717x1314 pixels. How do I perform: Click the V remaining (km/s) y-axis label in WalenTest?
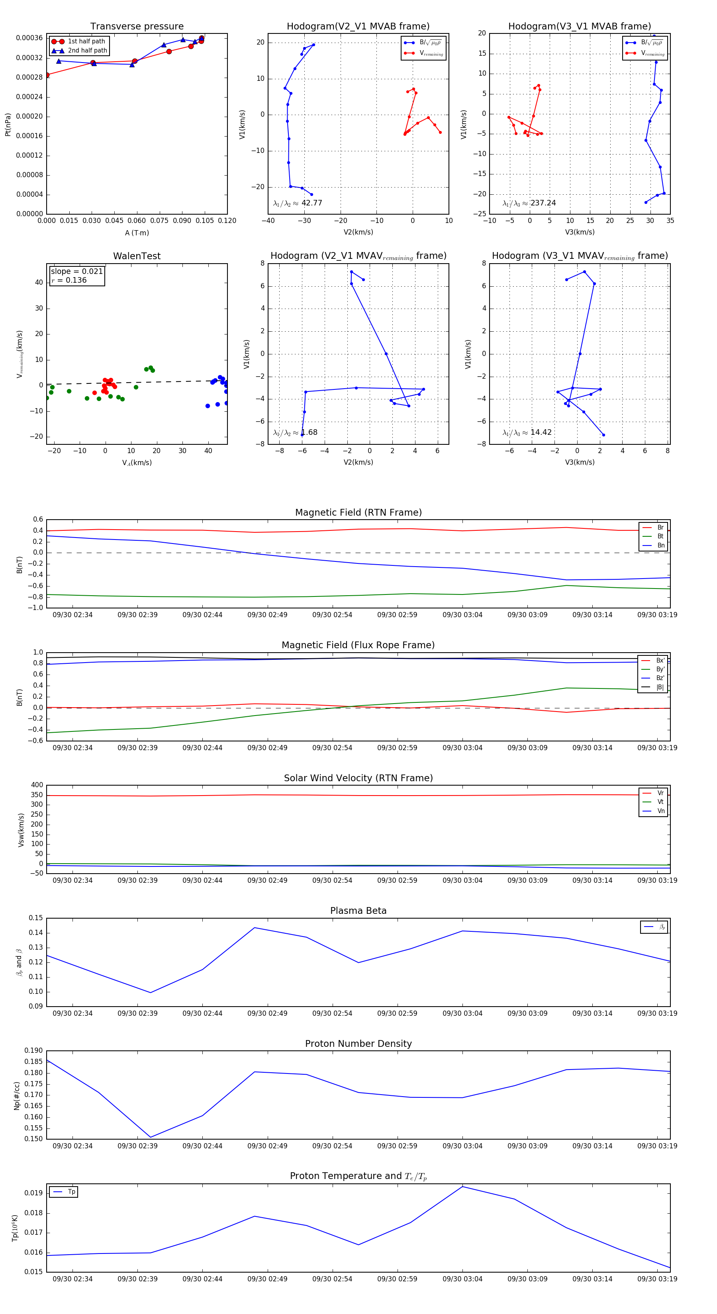coord(20,354)
